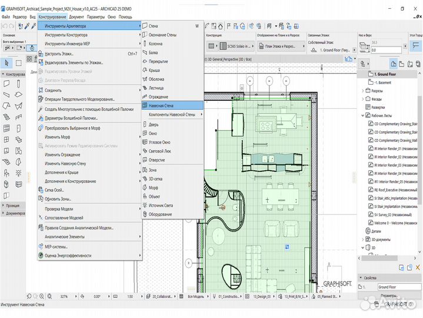Pick the Mesh tool in the toolbox
The width and height of the screenshot is (423, 318).
click(6, 162)
